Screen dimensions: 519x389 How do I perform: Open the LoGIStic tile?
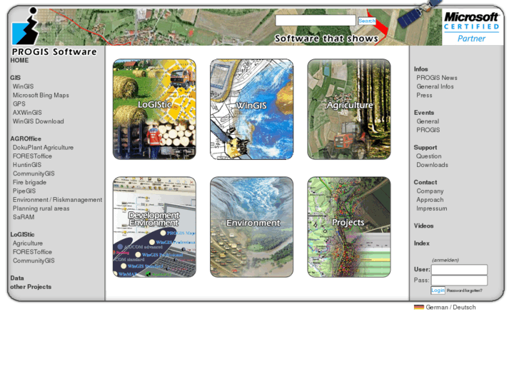[x=154, y=109]
